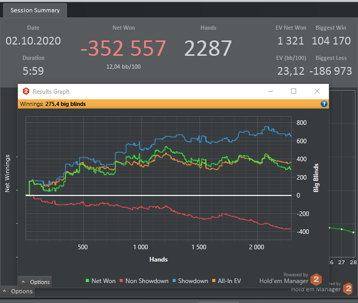Toggle the blue Showdown legend marker

[x=174, y=280]
